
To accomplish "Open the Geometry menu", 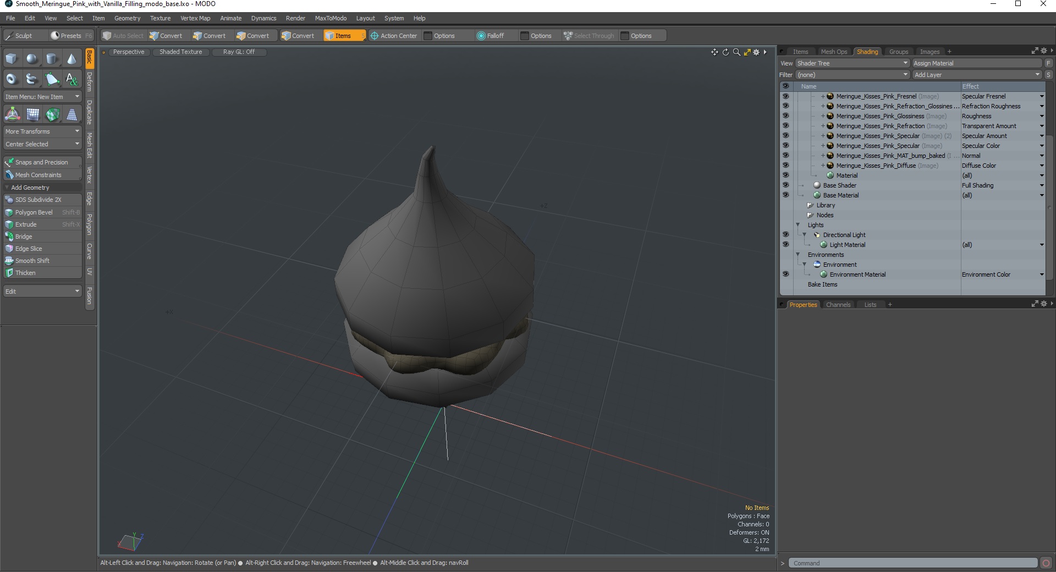I will 127,18.
